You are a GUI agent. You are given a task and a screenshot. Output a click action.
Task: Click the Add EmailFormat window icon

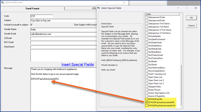point(2,2)
